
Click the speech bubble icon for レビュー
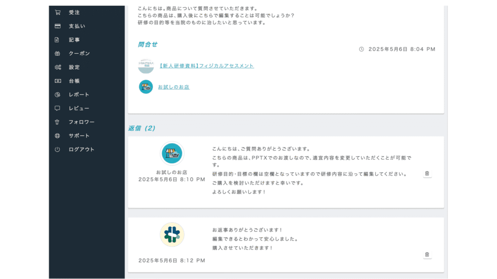(57, 108)
